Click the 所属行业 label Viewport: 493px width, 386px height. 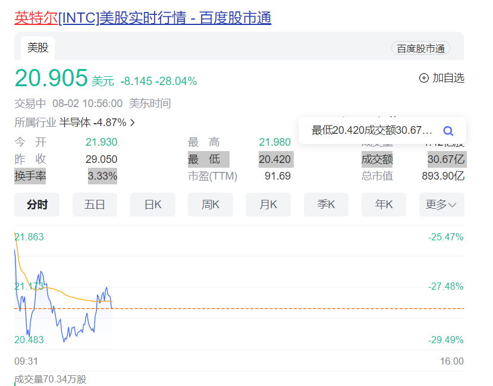[35, 123]
